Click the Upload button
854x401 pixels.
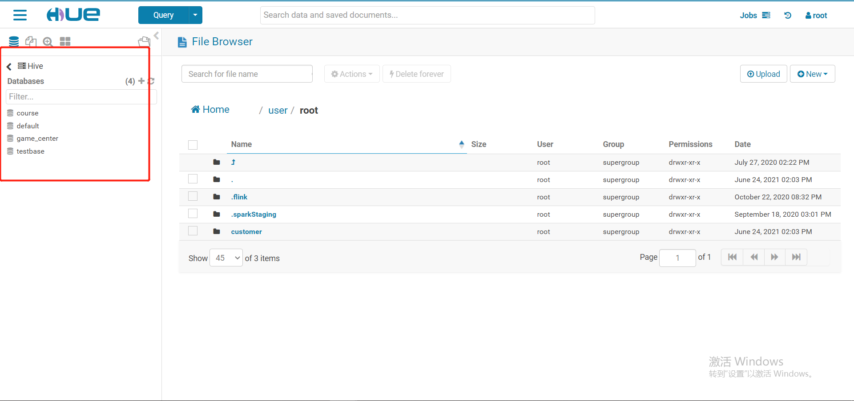(x=764, y=74)
